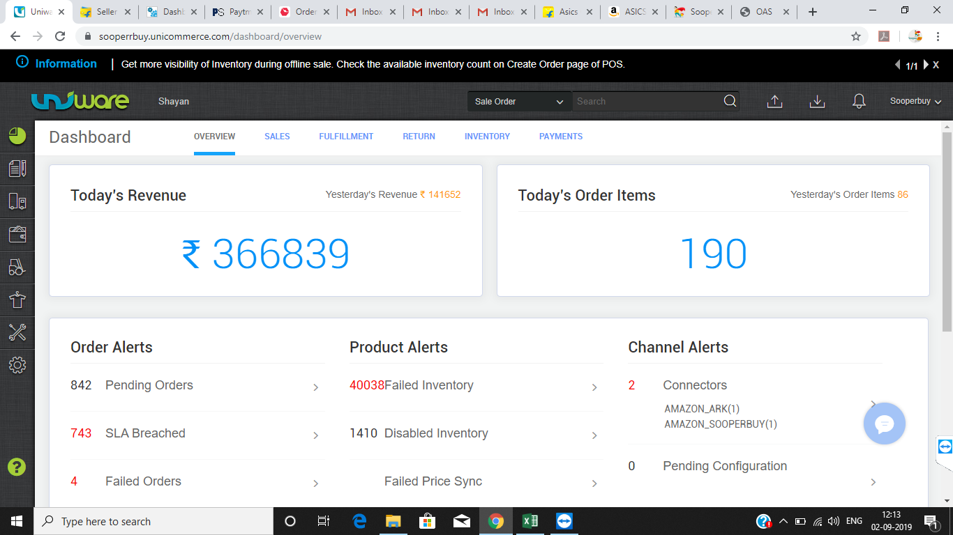Open the SLA Breached orders link

[145, 433]
